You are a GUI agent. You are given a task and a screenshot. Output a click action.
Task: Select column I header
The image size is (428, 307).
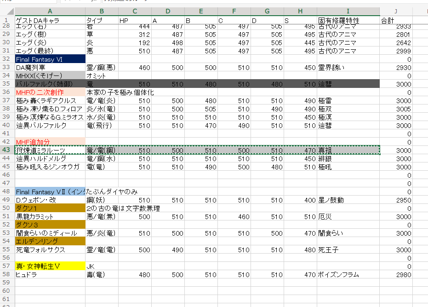click(348, 11)
